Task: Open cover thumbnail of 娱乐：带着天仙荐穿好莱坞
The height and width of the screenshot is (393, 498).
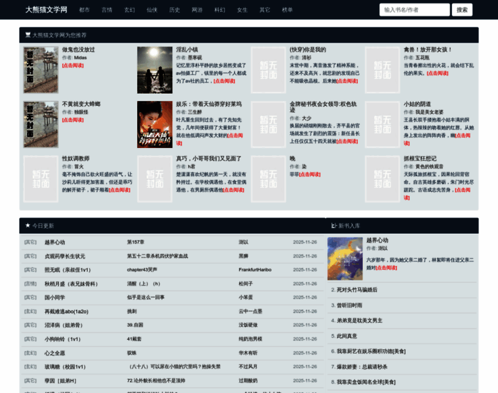Action: [x=155, y=124]
